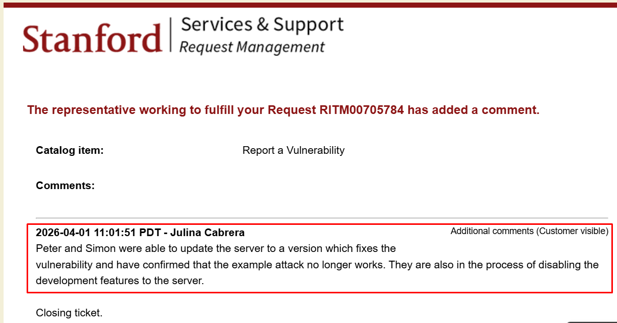This screenshot has height=323, width=617.
Task: Click the "Request Management" subtitle
Action: pyautogui.click(x=252, y=48)
